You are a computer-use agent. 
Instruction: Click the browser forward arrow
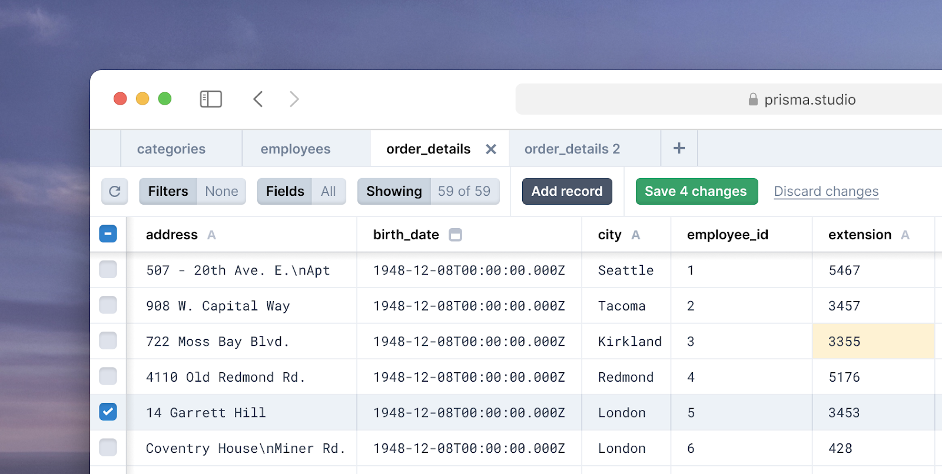pyautogui.click(x=294, y=99)
